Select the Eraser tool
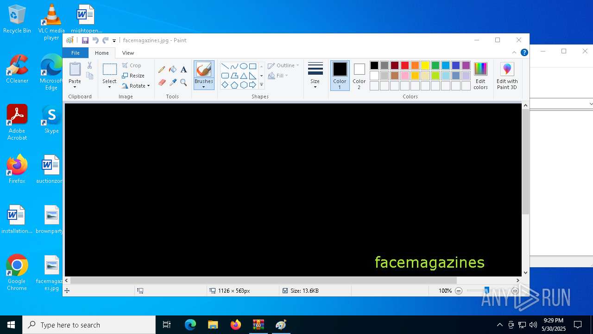Viewport: 593px width, 334px height. click(x=162, y=83)
